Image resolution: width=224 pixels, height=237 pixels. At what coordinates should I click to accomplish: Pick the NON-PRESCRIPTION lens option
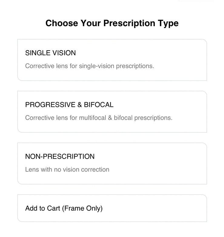click(x=112, y=163)
